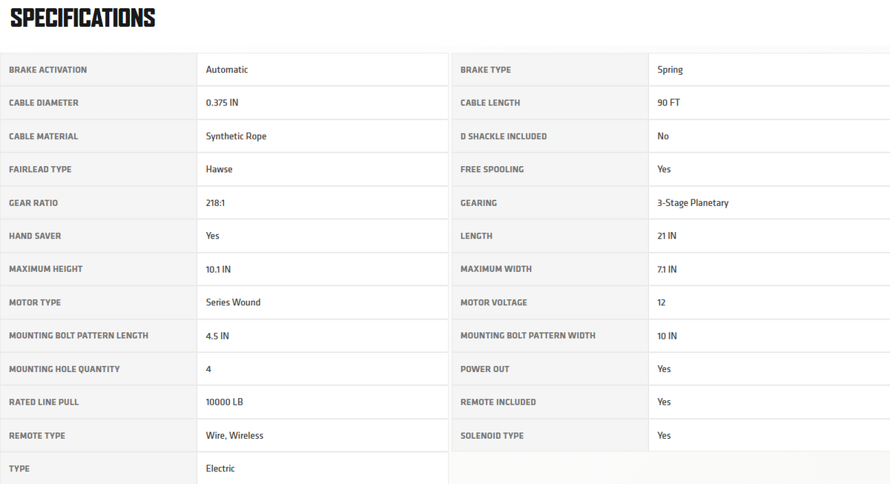The image size is (890, 484).
Task: Click the D SHACKLE INCLUDED label
Action: 504,136
